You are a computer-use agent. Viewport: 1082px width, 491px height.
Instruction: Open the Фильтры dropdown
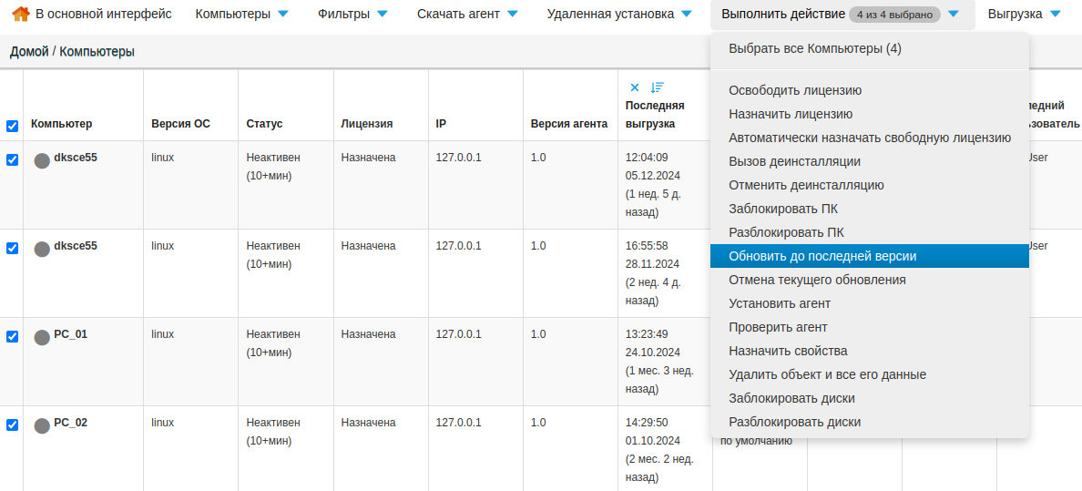352,14
